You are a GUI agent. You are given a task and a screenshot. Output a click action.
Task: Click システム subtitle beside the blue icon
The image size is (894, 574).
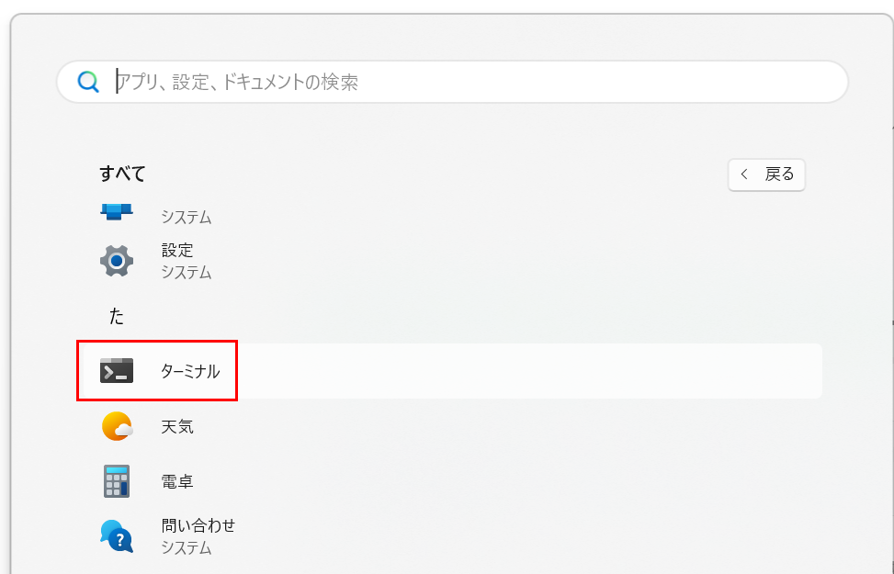[x=186, y=217]
